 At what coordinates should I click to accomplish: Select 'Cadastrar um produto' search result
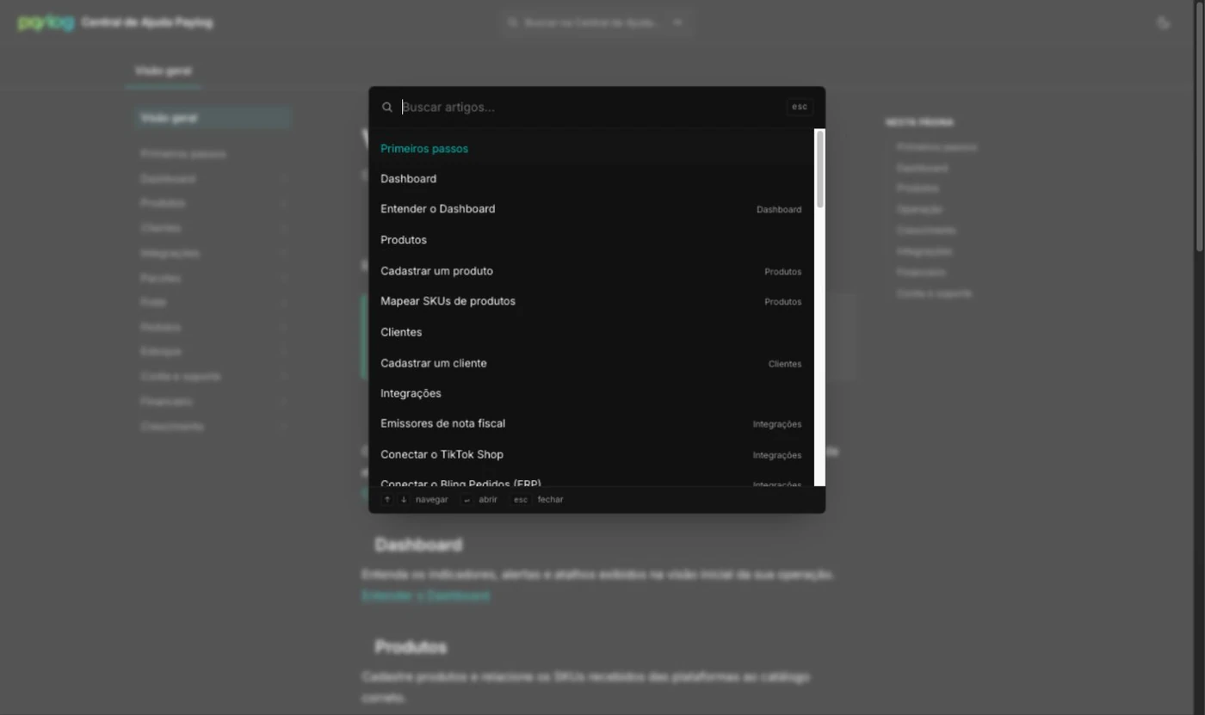[x=591, y=271]
